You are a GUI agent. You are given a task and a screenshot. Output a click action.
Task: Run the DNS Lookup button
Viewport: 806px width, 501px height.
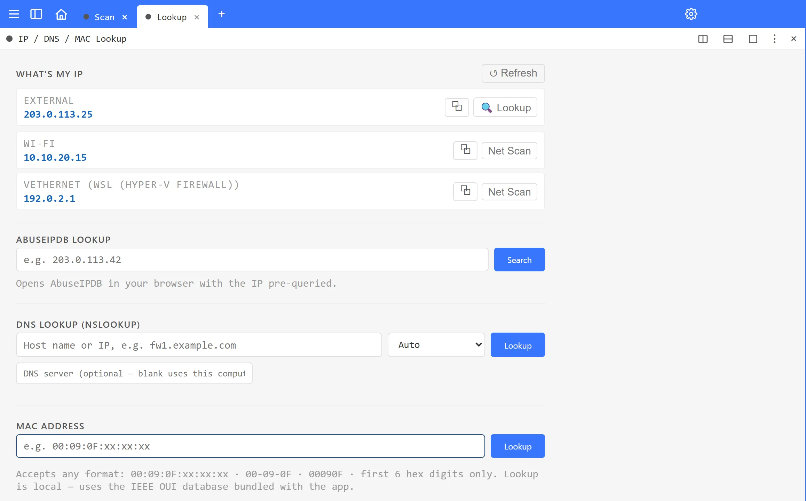[x=518, y=345]
